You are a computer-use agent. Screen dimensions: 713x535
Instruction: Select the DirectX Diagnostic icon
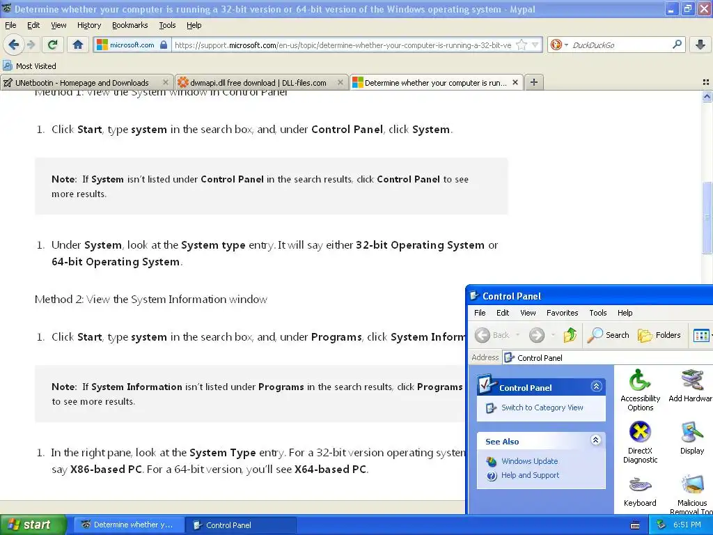[641, 442]
